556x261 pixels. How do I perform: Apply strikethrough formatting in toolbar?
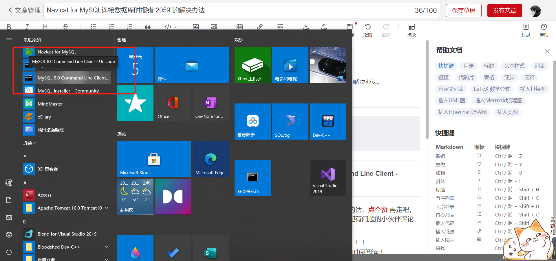tap(66, 27)
